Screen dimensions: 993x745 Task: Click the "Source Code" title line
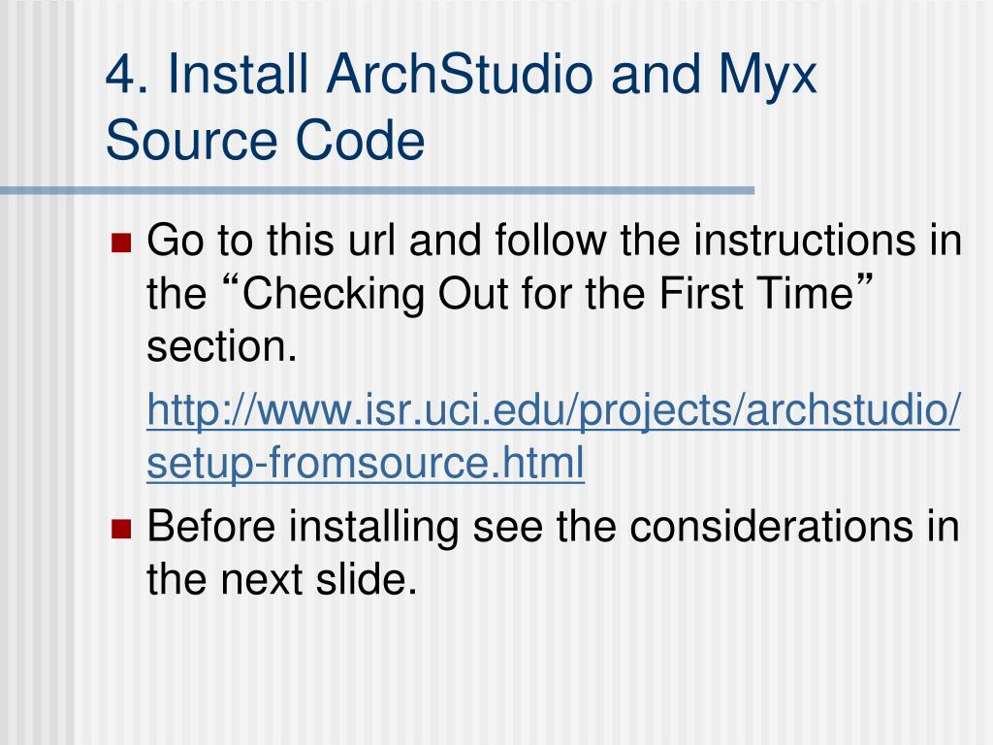coord(265,140)
